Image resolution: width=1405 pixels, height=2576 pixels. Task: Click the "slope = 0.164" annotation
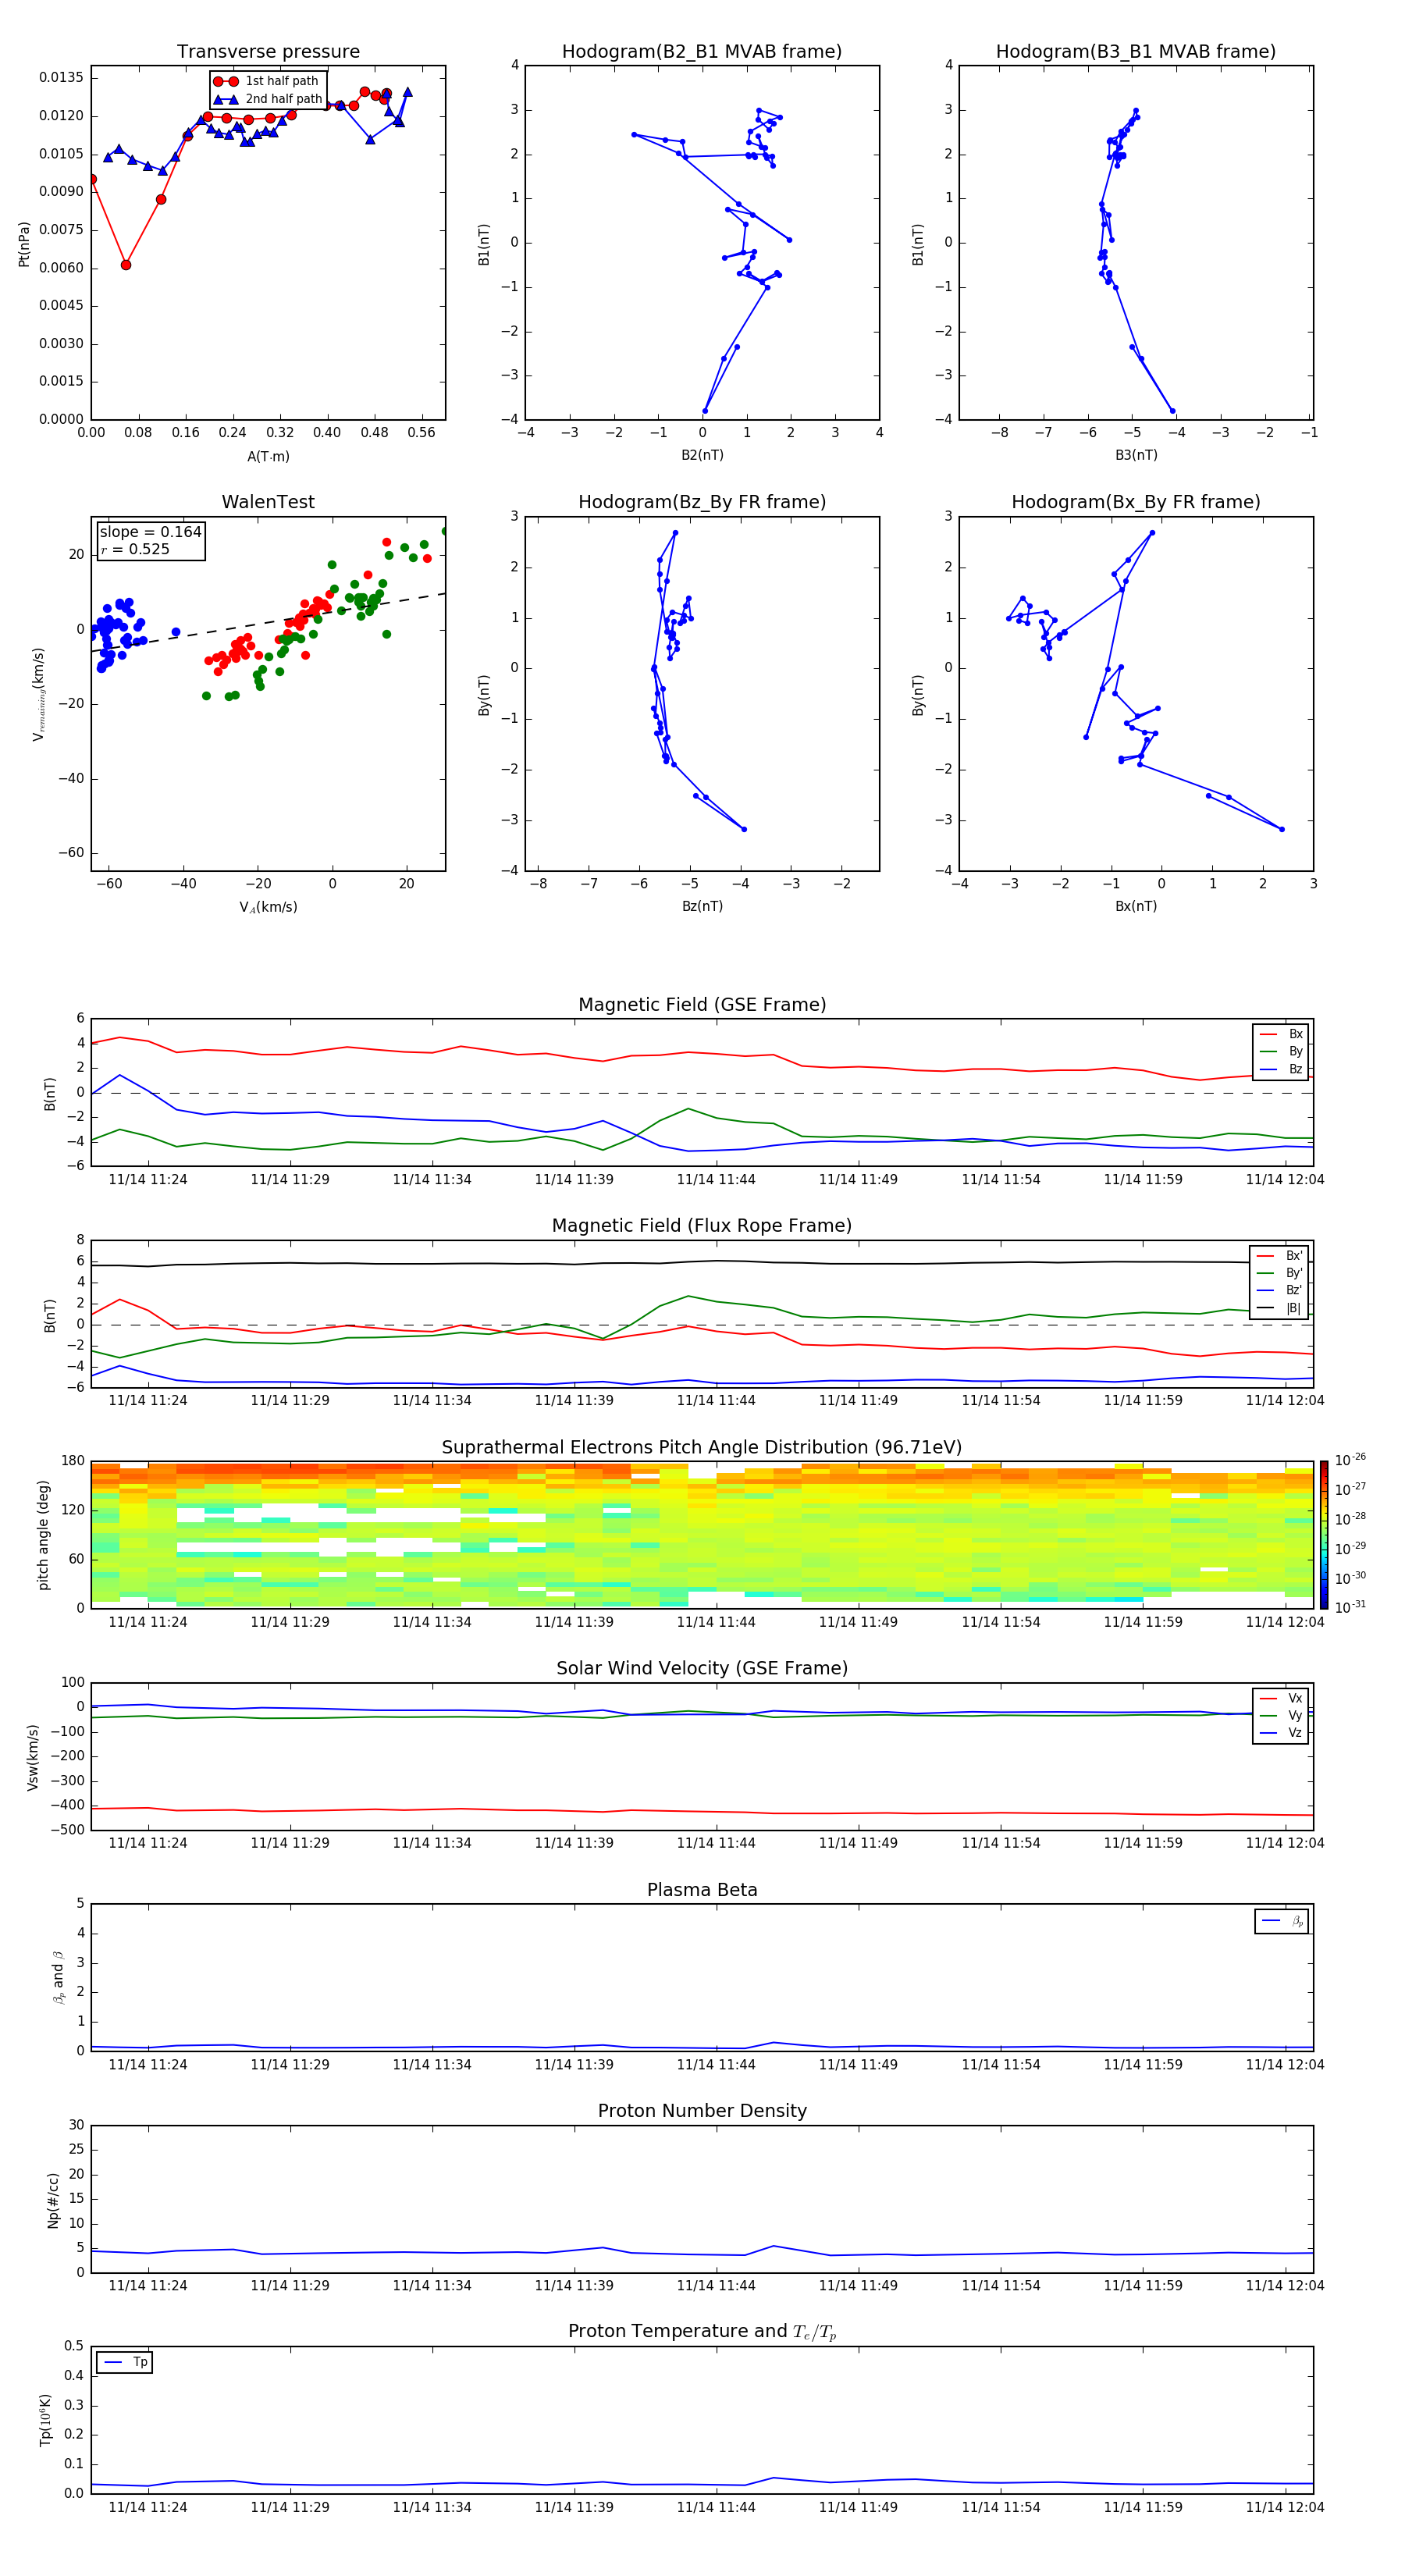click(150, 532)
